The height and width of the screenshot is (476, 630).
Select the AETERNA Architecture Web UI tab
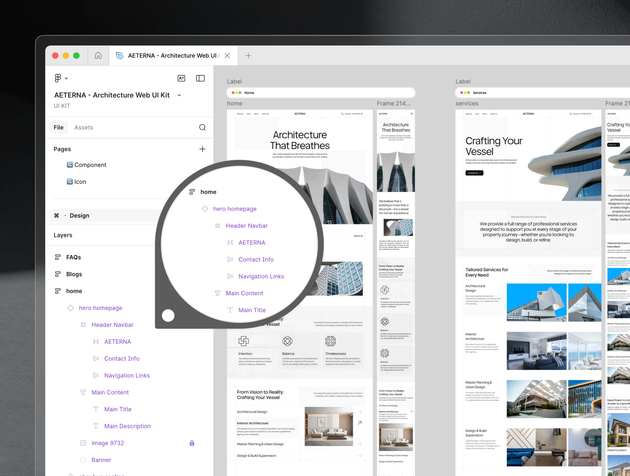point(173,55)
